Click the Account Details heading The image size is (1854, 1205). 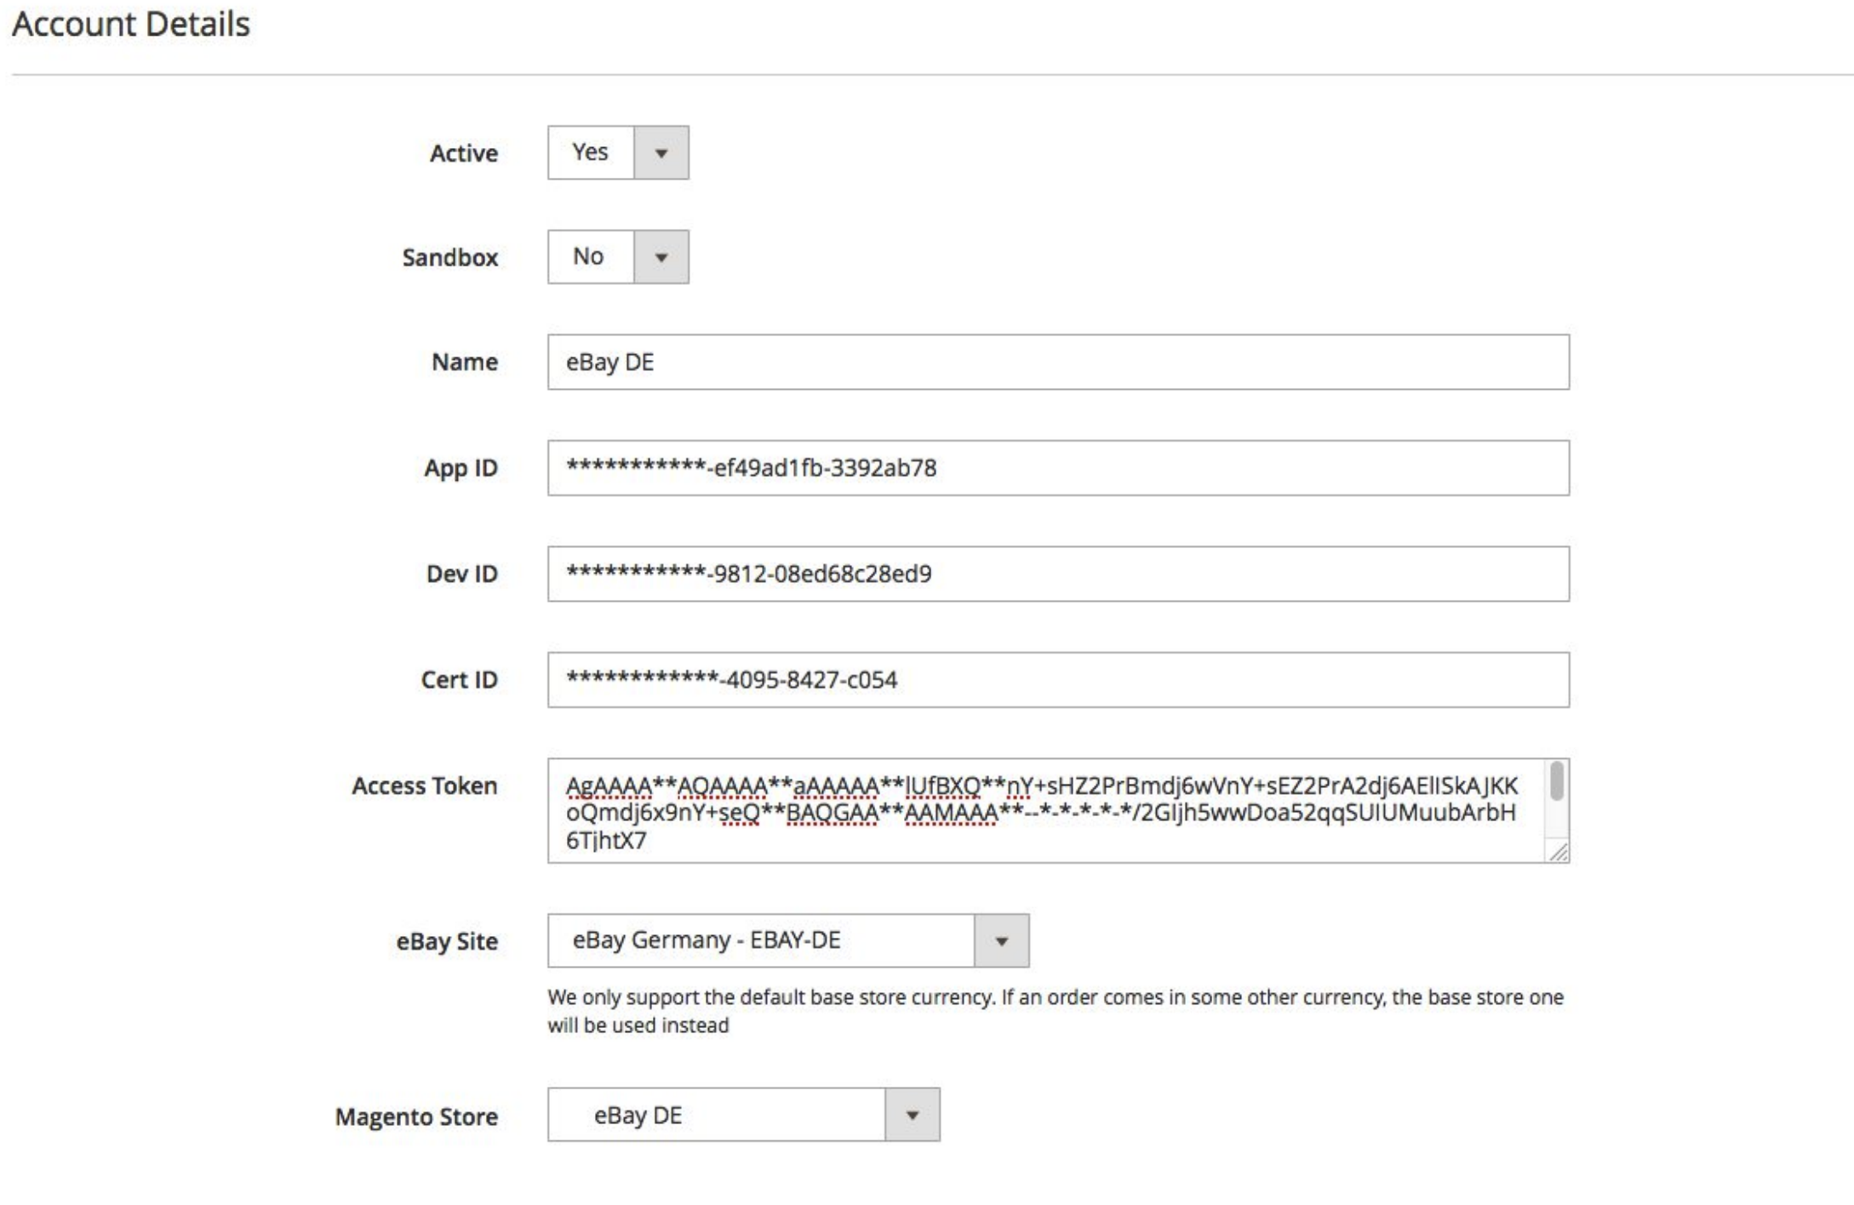click(x=131, y=24)
